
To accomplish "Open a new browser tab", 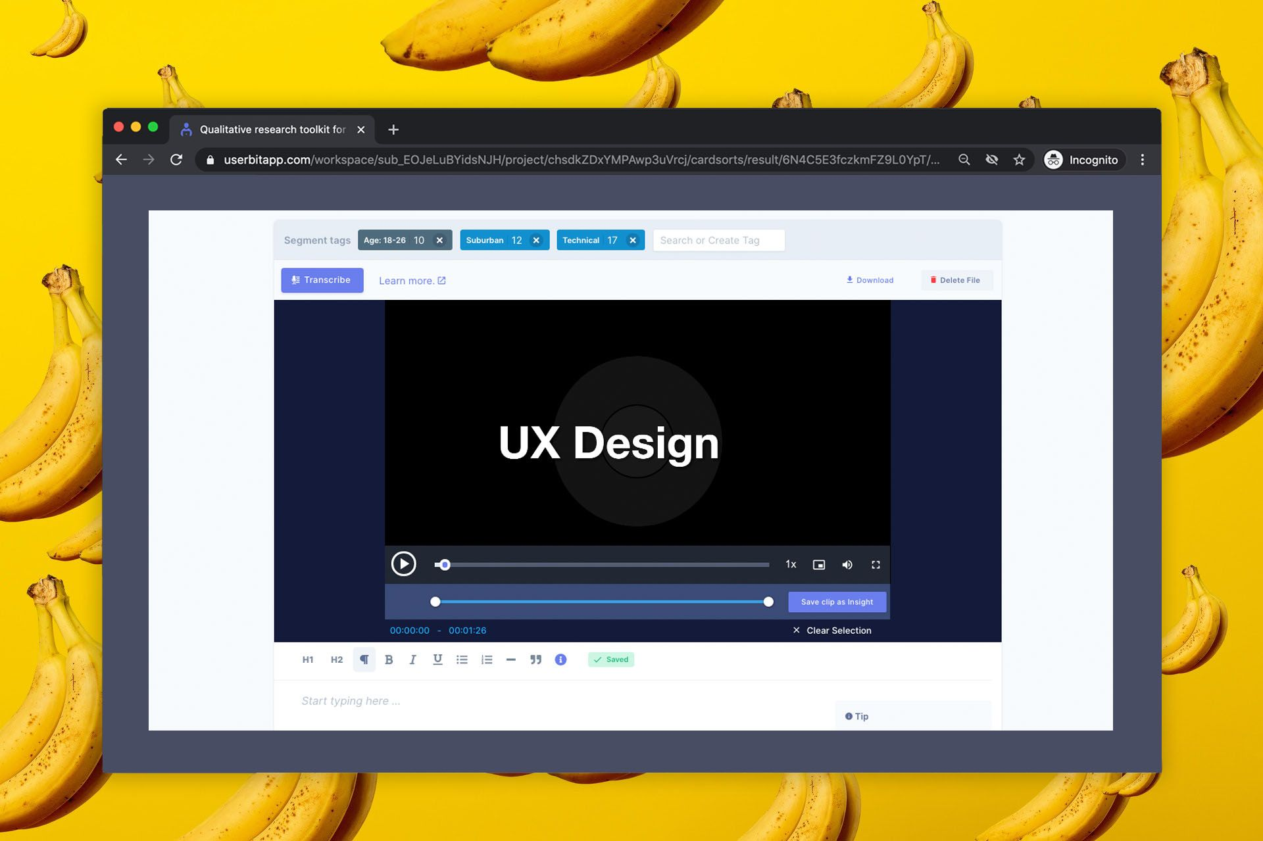I will click(x=393, y=130).
